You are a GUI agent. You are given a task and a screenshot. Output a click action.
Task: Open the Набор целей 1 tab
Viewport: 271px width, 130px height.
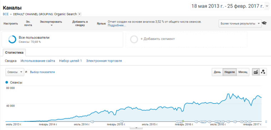(70, 61)
